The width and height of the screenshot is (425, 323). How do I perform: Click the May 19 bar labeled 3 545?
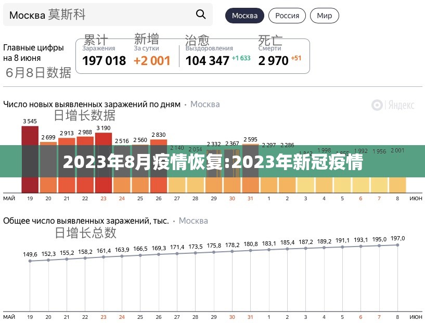pos(30,160)
